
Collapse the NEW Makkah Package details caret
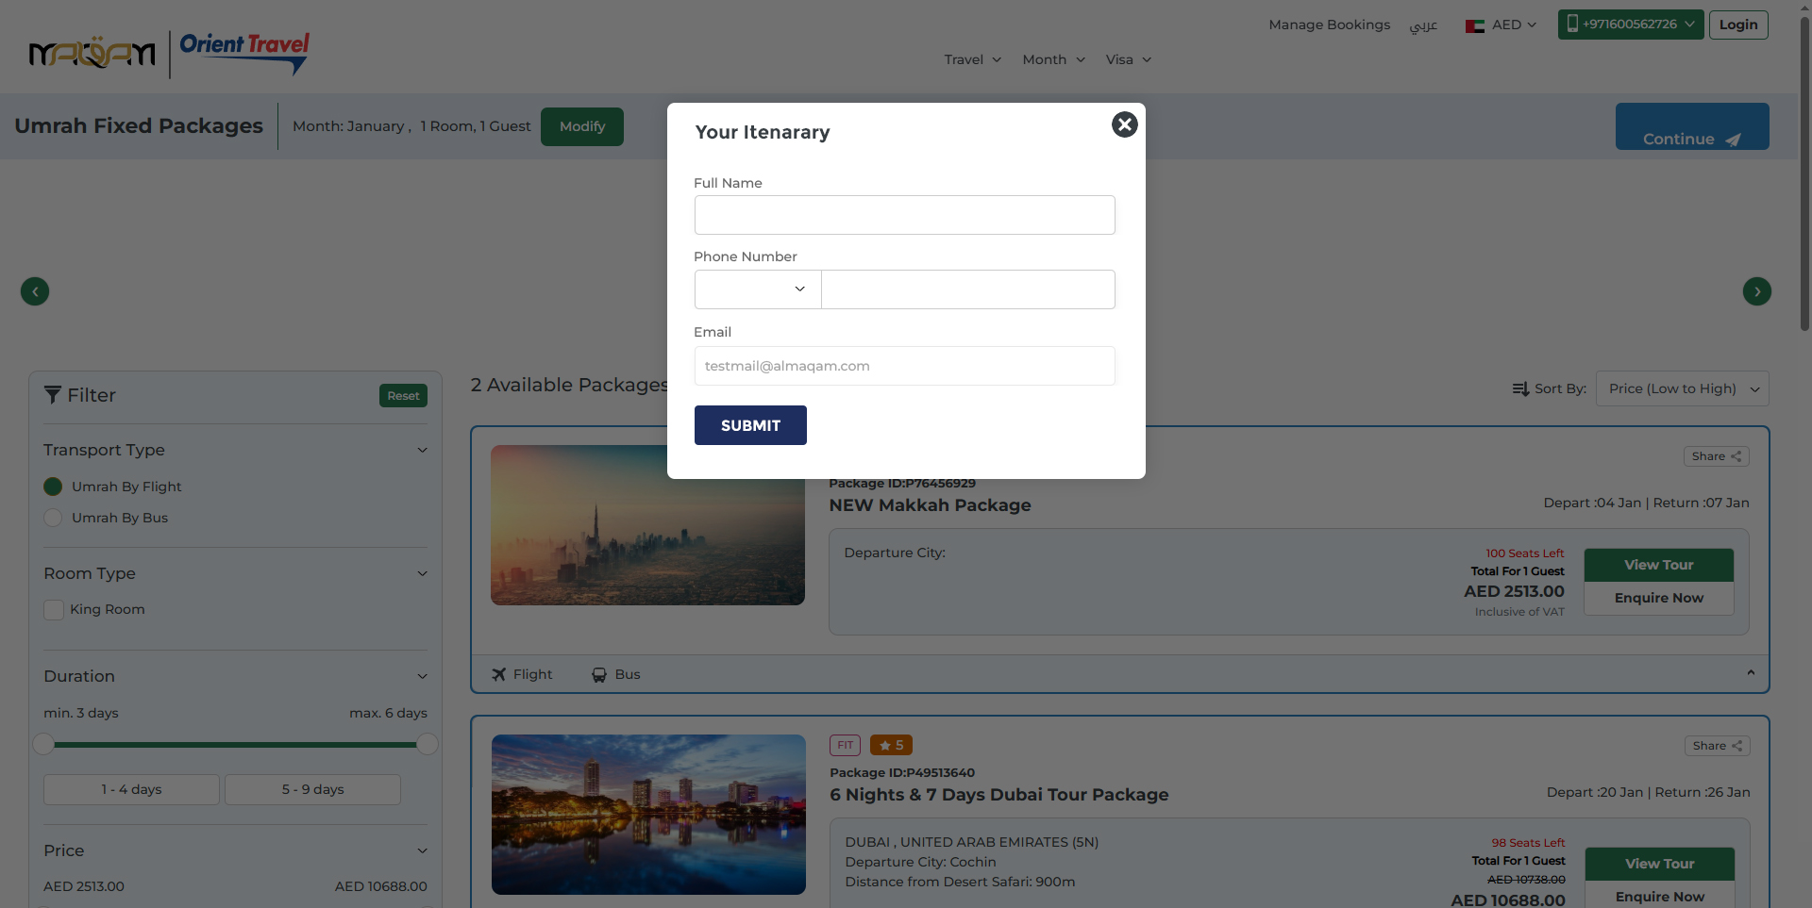point(1751,673)
